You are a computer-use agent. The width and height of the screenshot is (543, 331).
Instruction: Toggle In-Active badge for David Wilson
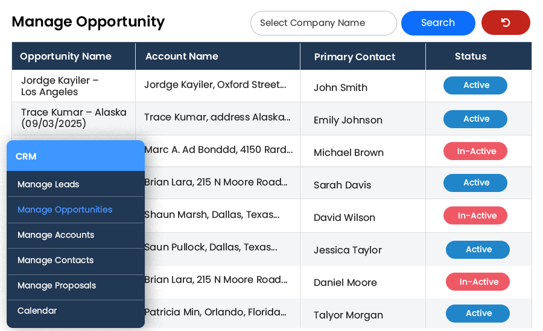point(475,215)
